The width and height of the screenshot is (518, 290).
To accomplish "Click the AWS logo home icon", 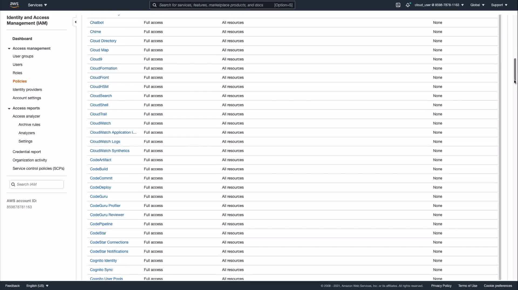I will click(14, 5).
